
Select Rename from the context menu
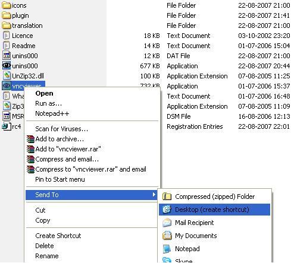47,256
